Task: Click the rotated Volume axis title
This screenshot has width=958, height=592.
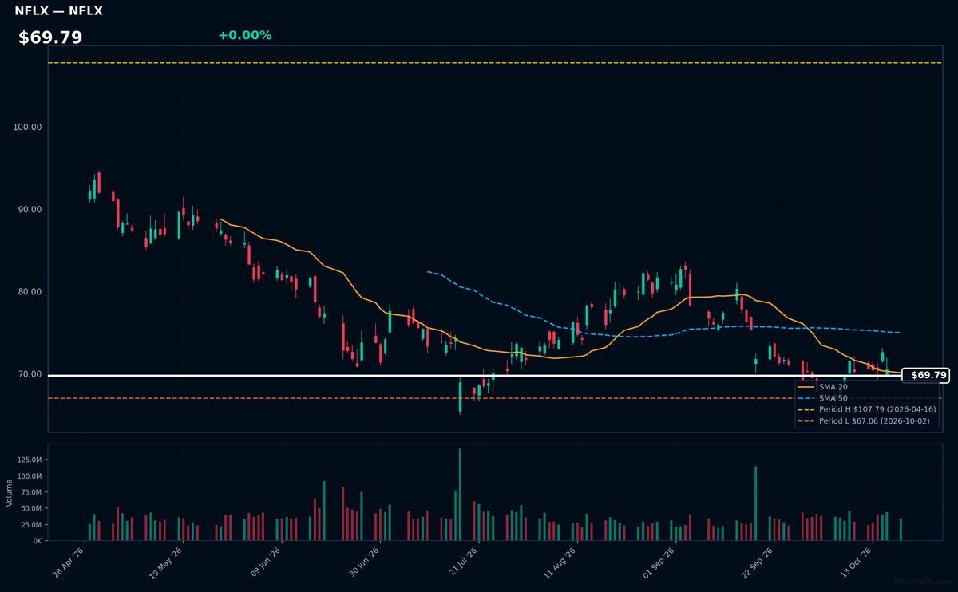Action: pyautogui.click(x=10, y=492)
